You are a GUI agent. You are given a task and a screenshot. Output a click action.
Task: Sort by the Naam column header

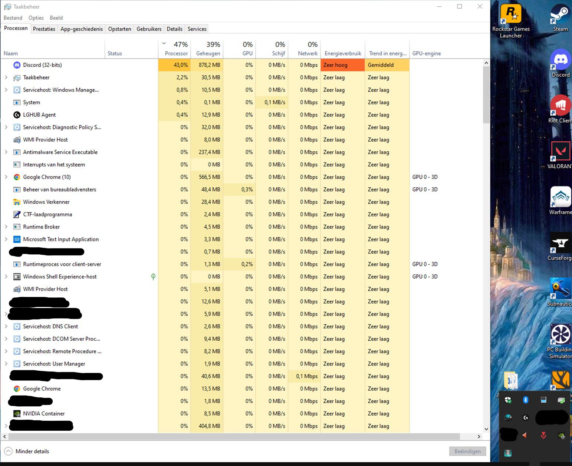(53, 49)
